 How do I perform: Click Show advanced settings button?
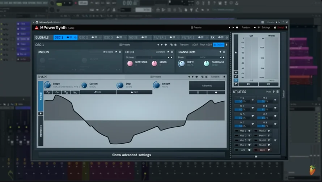pyautogui.click(x=131, y=155)
